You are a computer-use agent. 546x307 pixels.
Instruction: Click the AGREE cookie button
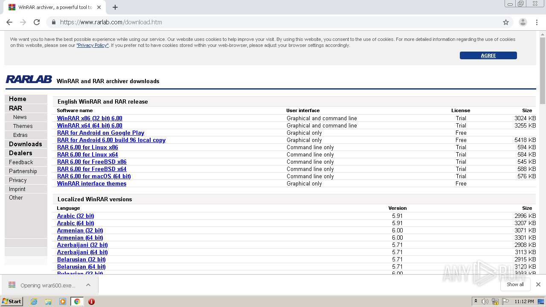(488, 55)
